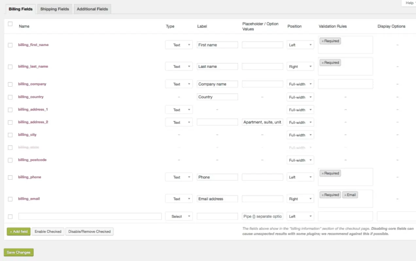This screenshot has height=261, width=416.
Task: Remove Required rule from billing_last_name
Action: 322,63
